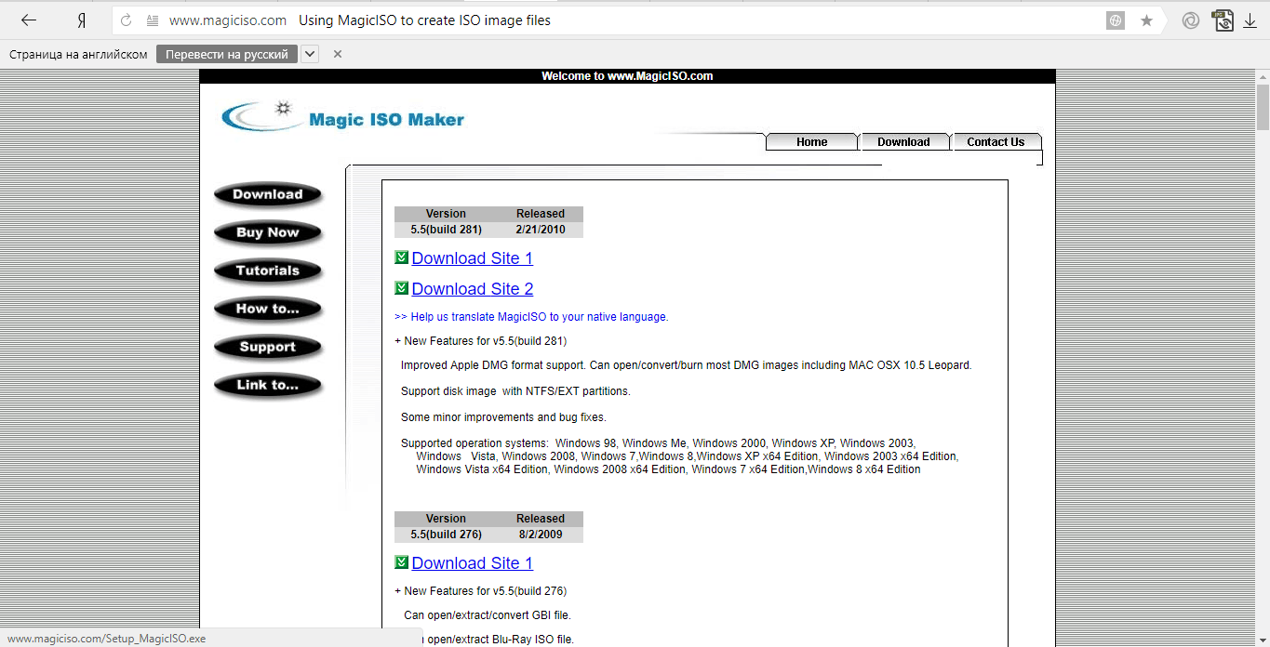Go back with the browser back arrow
The width and height of the screenshot is (1270, 647).
(x=29, y=20)
